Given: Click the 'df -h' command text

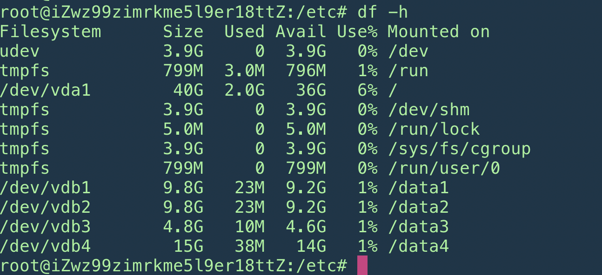Looking at the screenshot, I should click(x=382, y=12).
